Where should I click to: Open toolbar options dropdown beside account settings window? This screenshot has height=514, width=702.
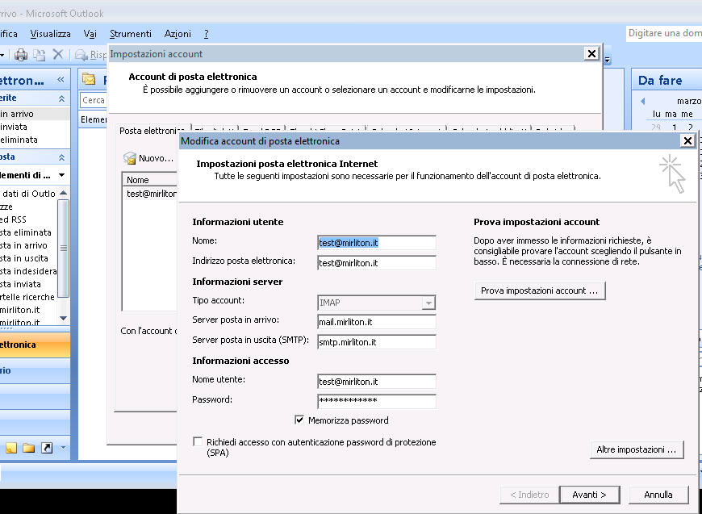pos(608,59)
